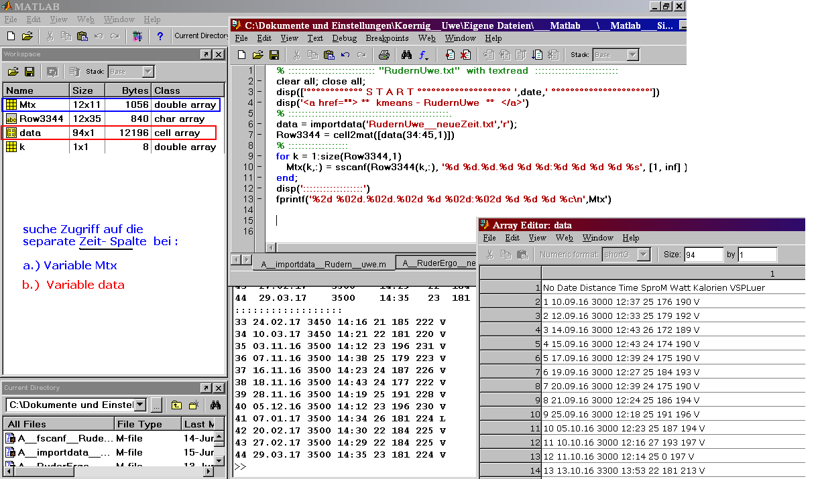Click the binoculars find icon in editor toolbar

406,55
